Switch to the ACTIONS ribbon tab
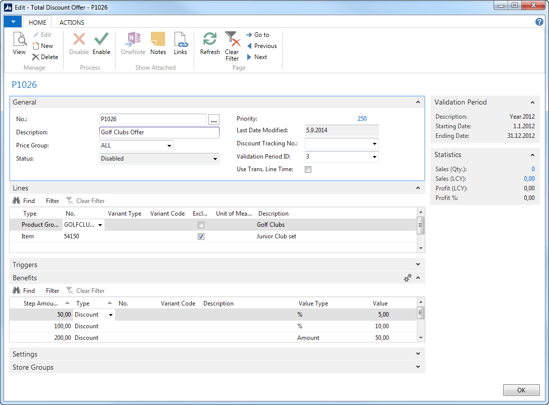Screen dimensions: 549x405 pyautogui.click(x=72, y=22)
